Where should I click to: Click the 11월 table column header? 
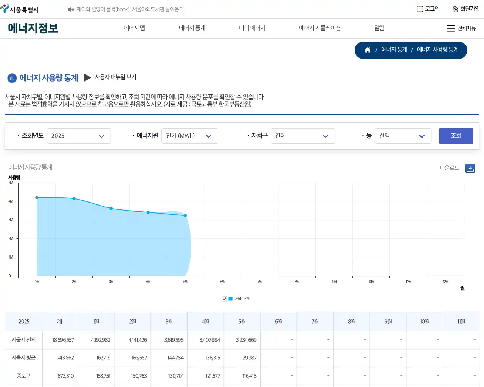pyautogui.click(x=461, y=322)
